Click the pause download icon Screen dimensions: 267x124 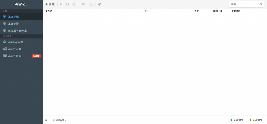pyautogui.click(x=68, y=4)
